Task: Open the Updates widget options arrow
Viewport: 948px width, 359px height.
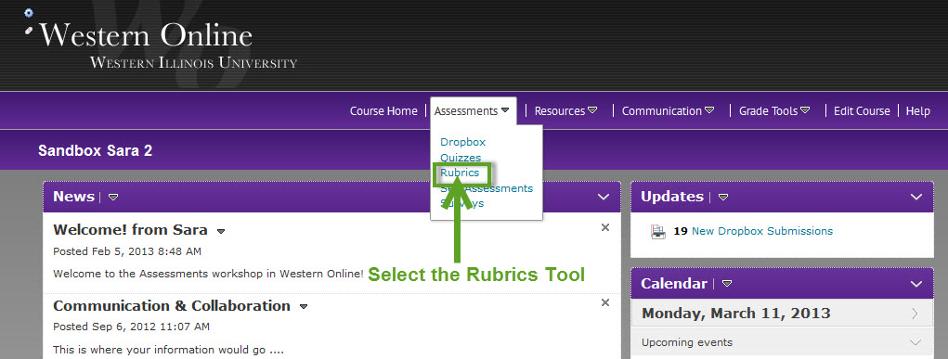Action: pos(723,197)
